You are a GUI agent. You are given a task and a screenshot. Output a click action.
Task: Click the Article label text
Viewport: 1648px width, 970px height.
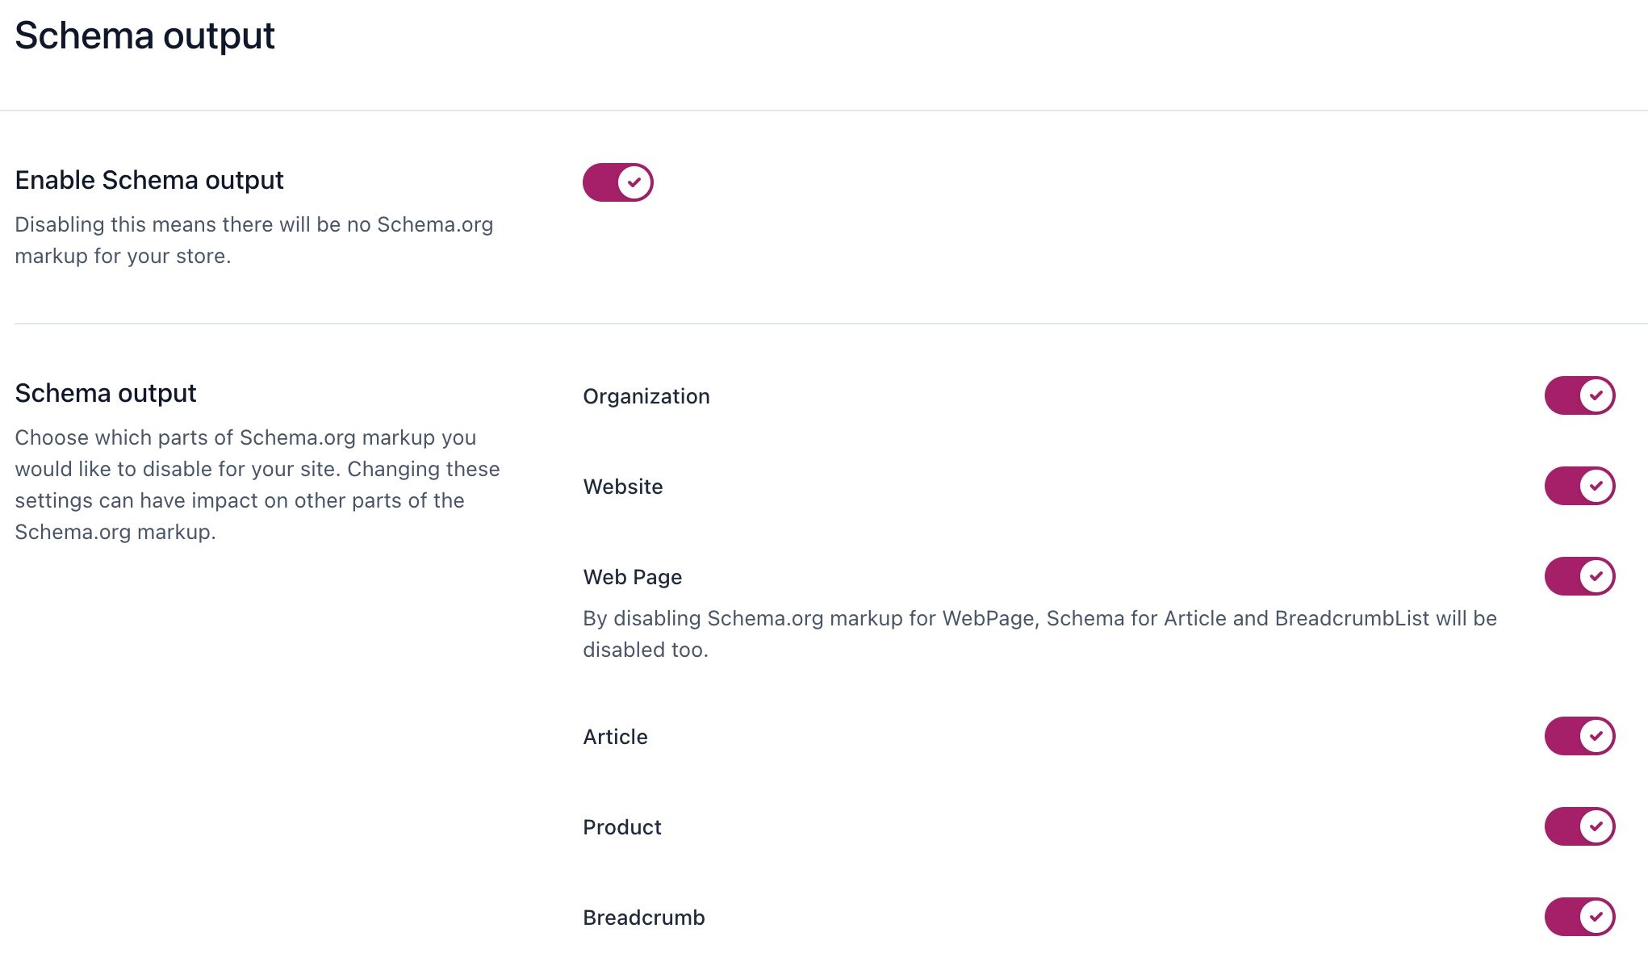tap(616, 737)
